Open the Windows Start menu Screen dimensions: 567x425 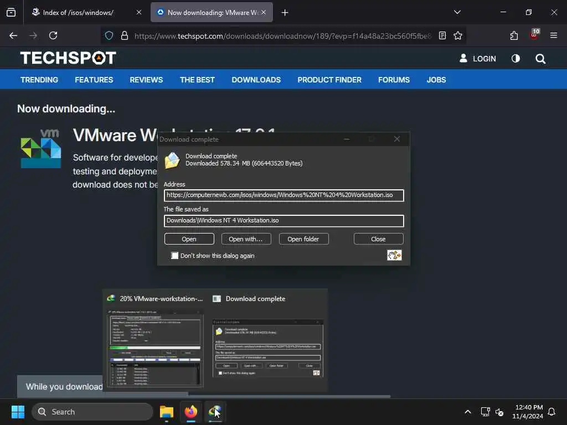18,412
